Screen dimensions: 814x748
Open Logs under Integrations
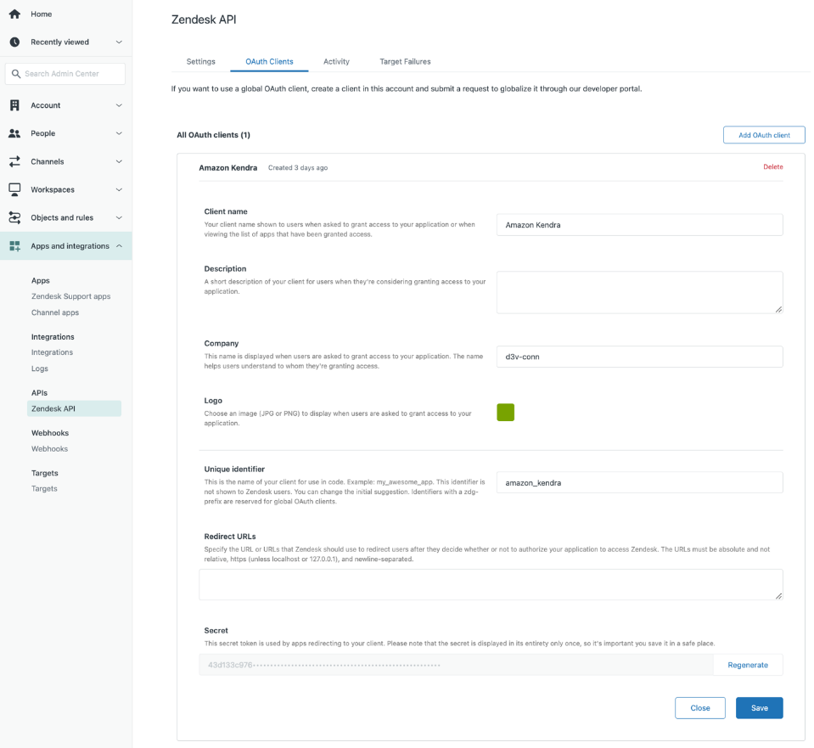coord(39,368)
